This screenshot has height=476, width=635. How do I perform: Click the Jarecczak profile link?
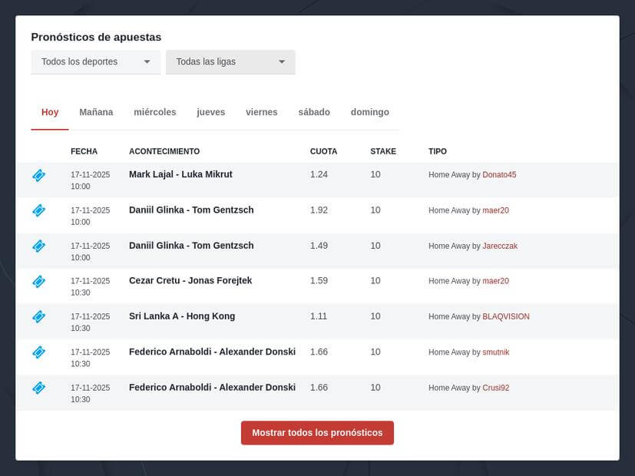pos(500,246)
